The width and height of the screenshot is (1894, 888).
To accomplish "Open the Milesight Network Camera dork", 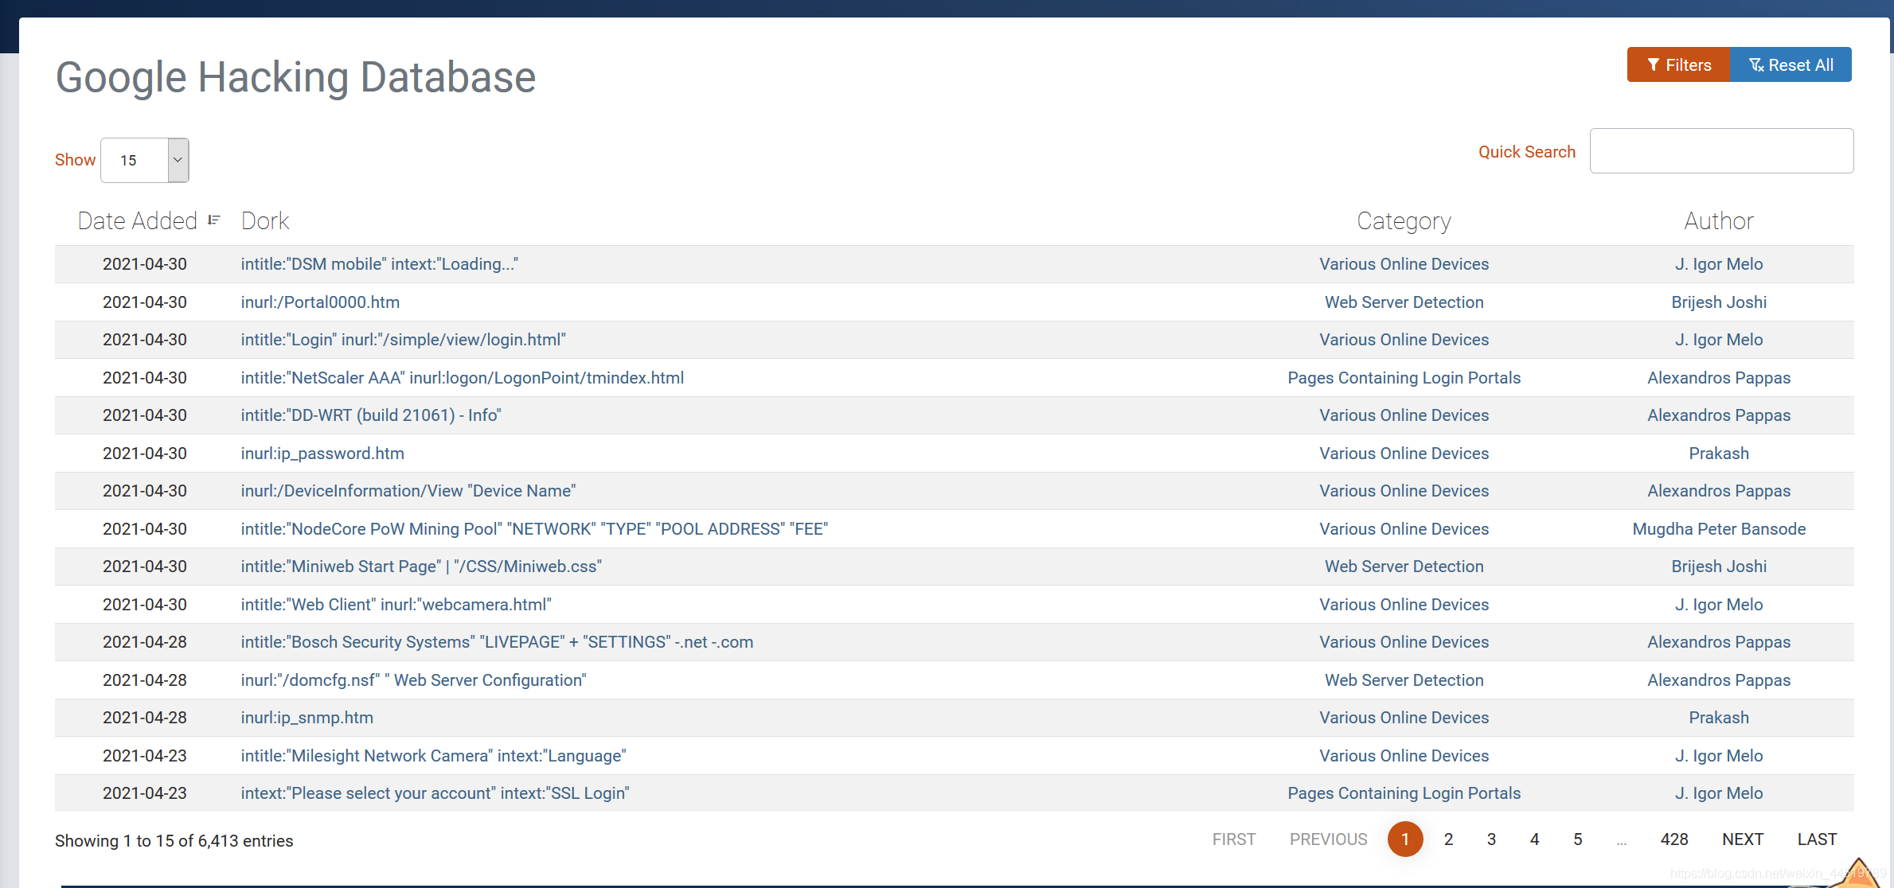I will [433, 756].
